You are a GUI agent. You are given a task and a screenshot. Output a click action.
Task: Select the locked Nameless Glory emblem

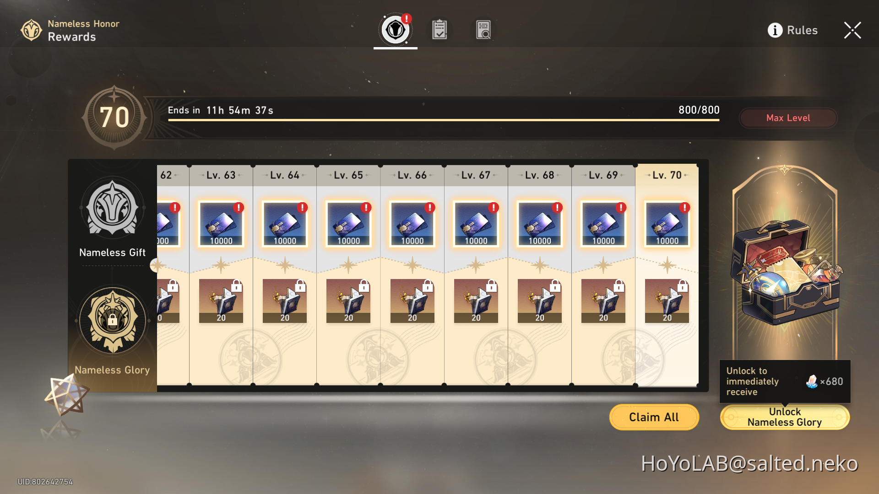click(x=113, y=320)
